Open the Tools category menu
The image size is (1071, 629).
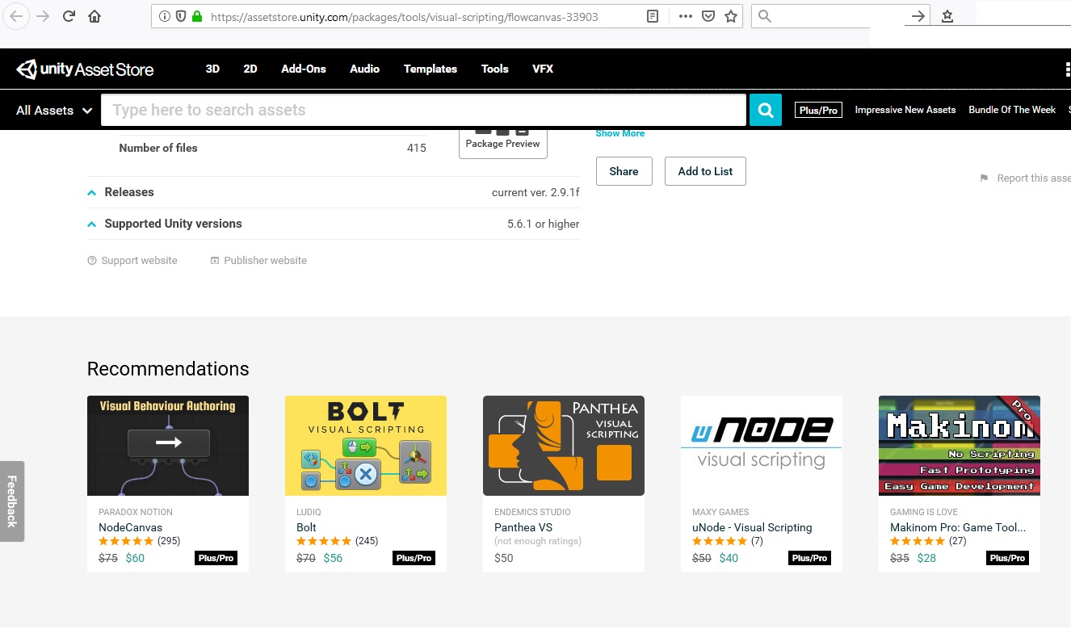coord(495,69)
